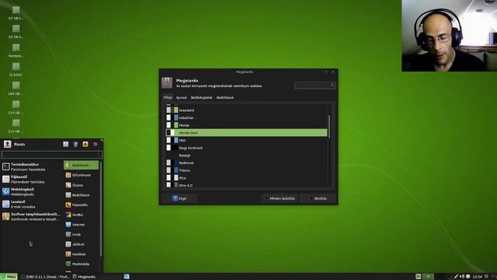This screenshot has height=280, width=497.
Task: Select the Grafika category
Action: pyautogui.click(x=81, y=215)
